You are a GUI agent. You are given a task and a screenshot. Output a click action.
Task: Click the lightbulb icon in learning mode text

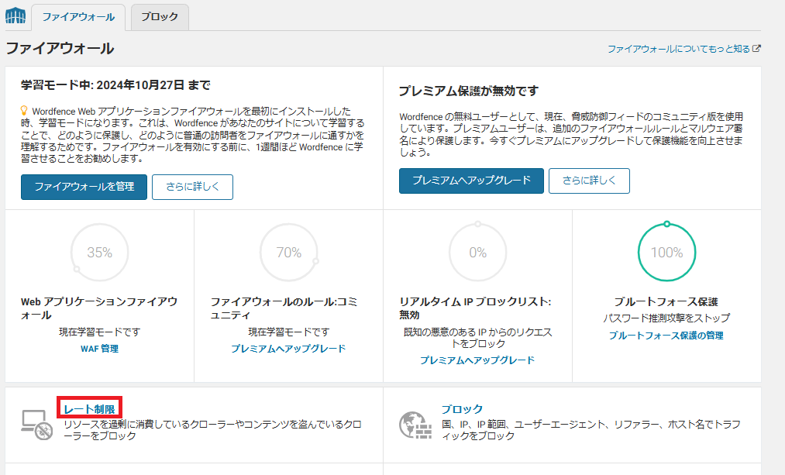click(x=23, y=111)
